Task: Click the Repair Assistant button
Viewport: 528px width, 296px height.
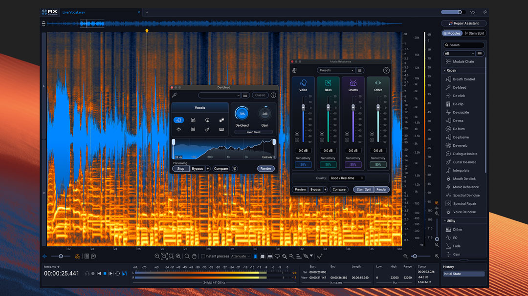Action: tap(464, 23)
